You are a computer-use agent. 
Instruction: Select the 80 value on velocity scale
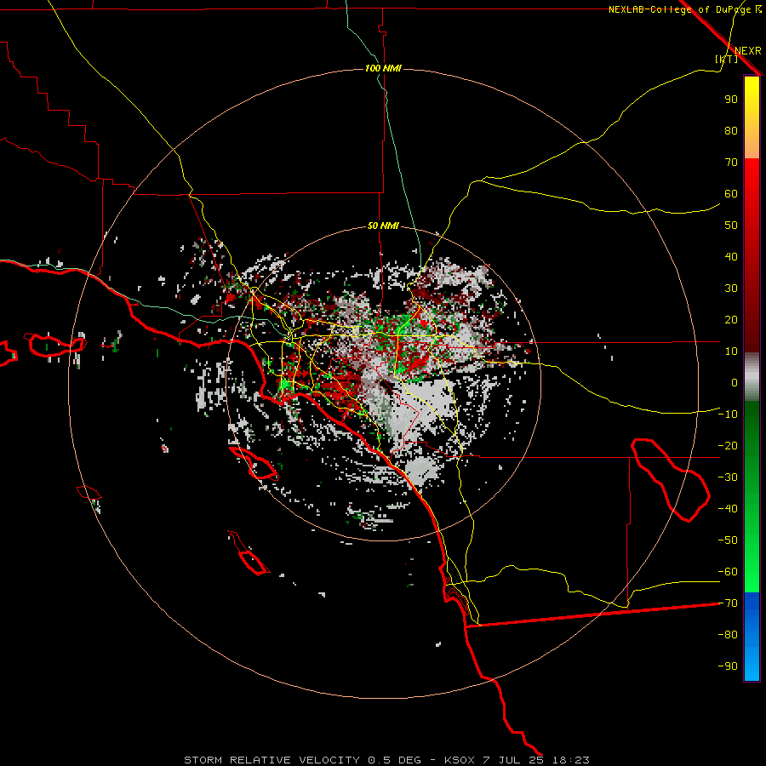coord(731,130)
